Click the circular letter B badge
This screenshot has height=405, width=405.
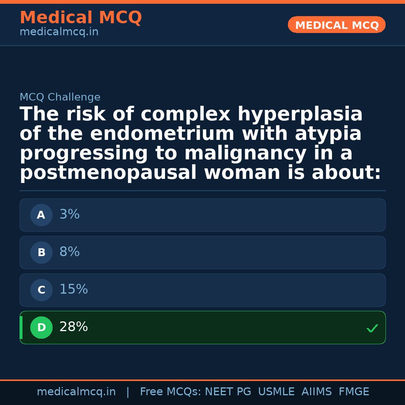(41, 253)
